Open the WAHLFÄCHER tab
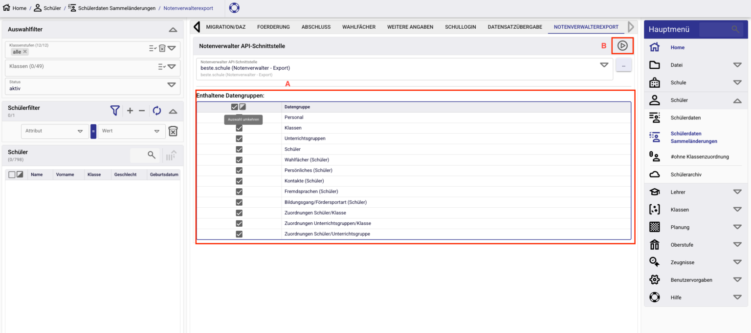The image size is (751, 333). (x=358, y=27)
